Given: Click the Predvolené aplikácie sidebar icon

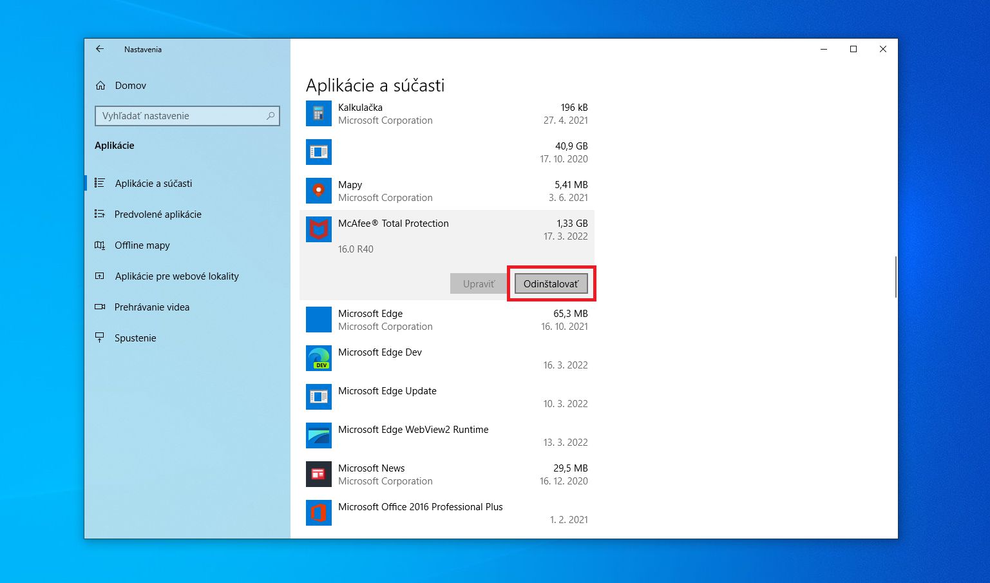Looking at the screenshot, I should pyautogui.click(x=100, y=214).
